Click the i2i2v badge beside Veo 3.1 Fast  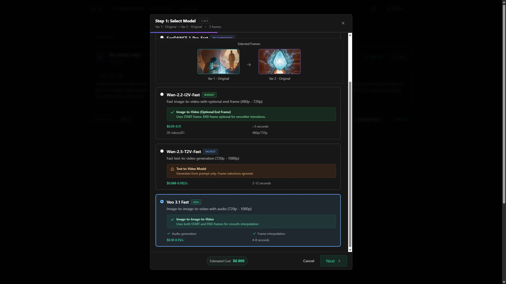196,202
